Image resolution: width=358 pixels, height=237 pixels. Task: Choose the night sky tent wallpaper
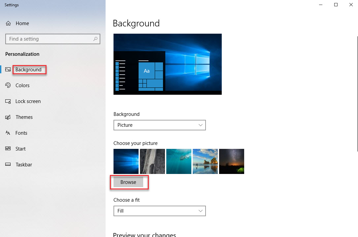232,161
